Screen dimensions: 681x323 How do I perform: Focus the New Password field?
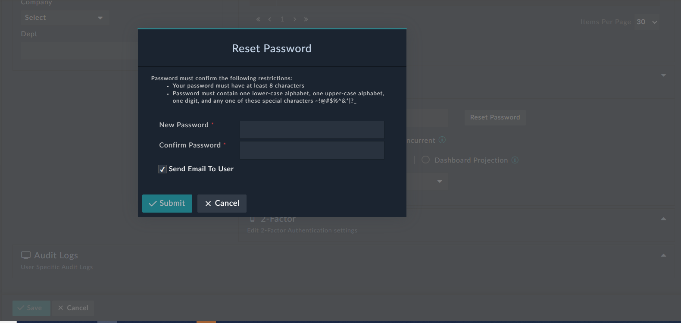[312, 130]
